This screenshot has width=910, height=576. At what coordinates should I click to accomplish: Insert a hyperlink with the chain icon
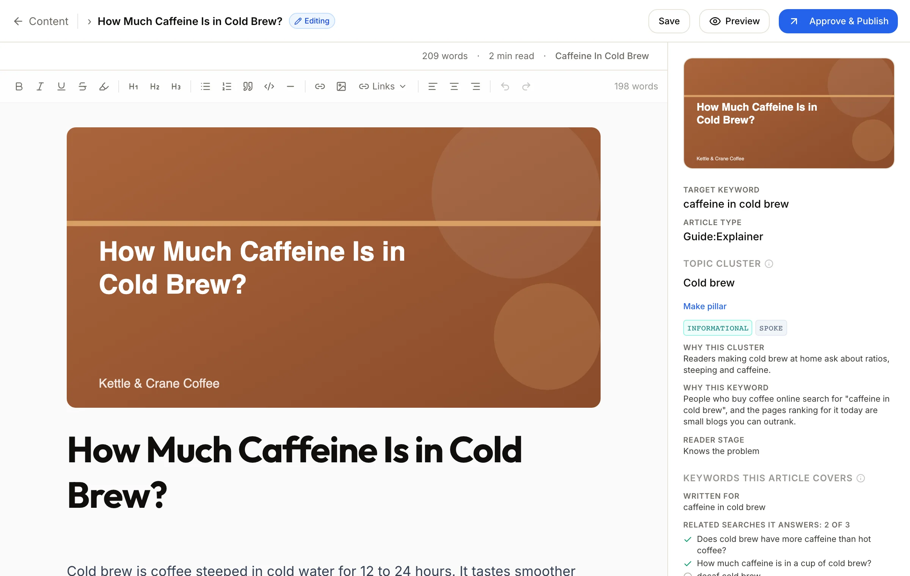click(x=320, y=86)
